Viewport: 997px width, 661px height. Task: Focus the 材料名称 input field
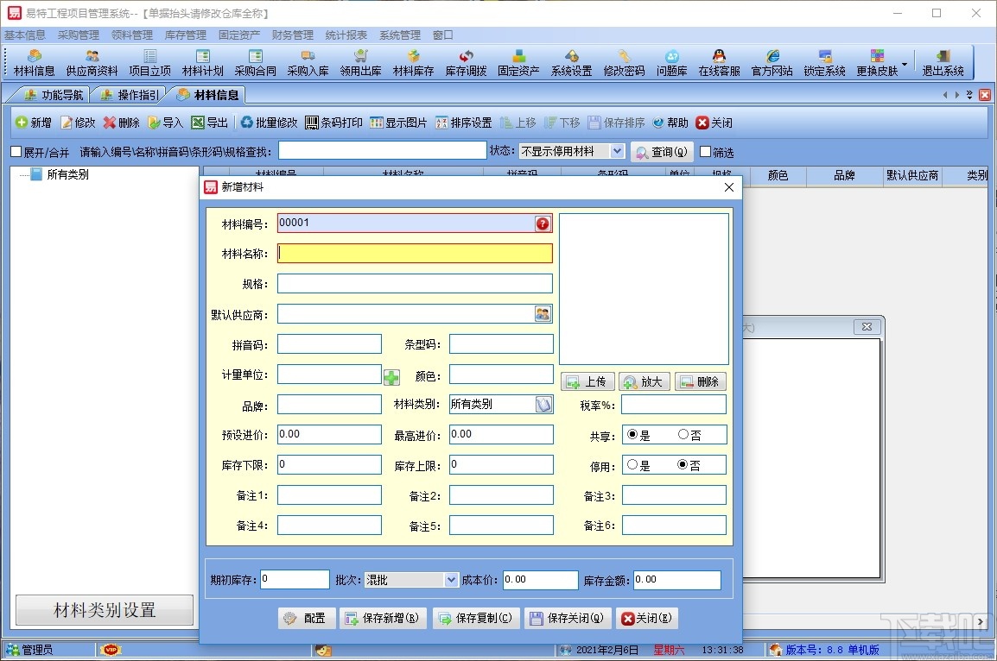[x=415, y=254]
